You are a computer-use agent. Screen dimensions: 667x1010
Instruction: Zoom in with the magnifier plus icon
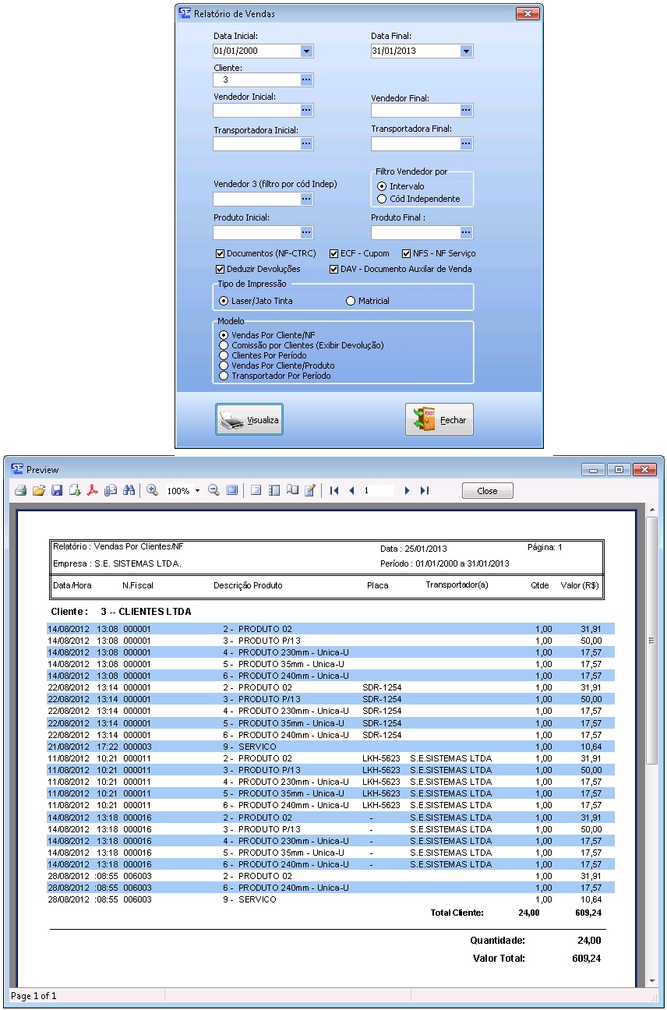point(152,491)
